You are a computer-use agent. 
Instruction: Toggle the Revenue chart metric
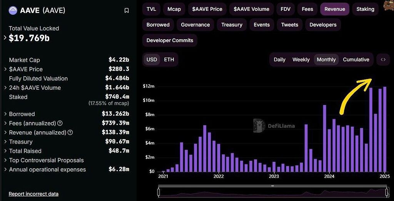(334, 9)
